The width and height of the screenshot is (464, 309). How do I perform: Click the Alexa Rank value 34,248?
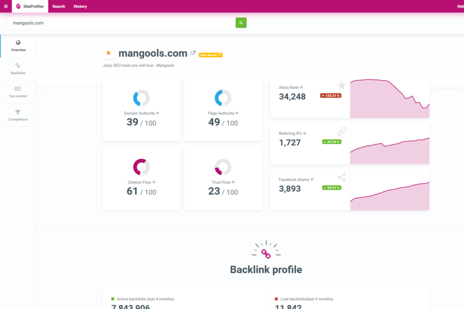[x=292, y=97]
